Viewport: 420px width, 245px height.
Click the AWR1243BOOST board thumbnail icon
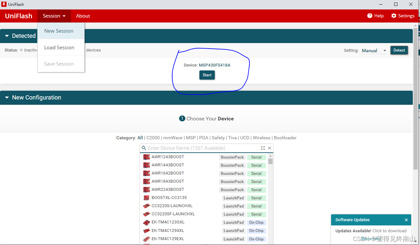click(146, 157)
